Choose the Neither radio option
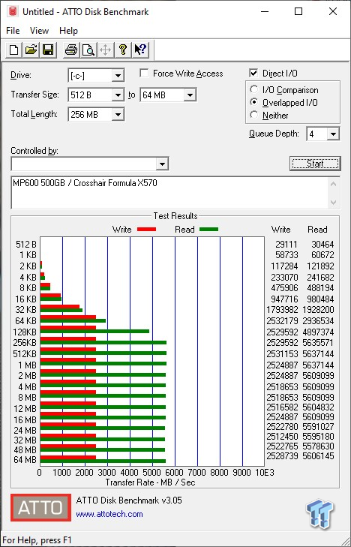The width and height of the screenshot is (351, 547). (253, 115)
